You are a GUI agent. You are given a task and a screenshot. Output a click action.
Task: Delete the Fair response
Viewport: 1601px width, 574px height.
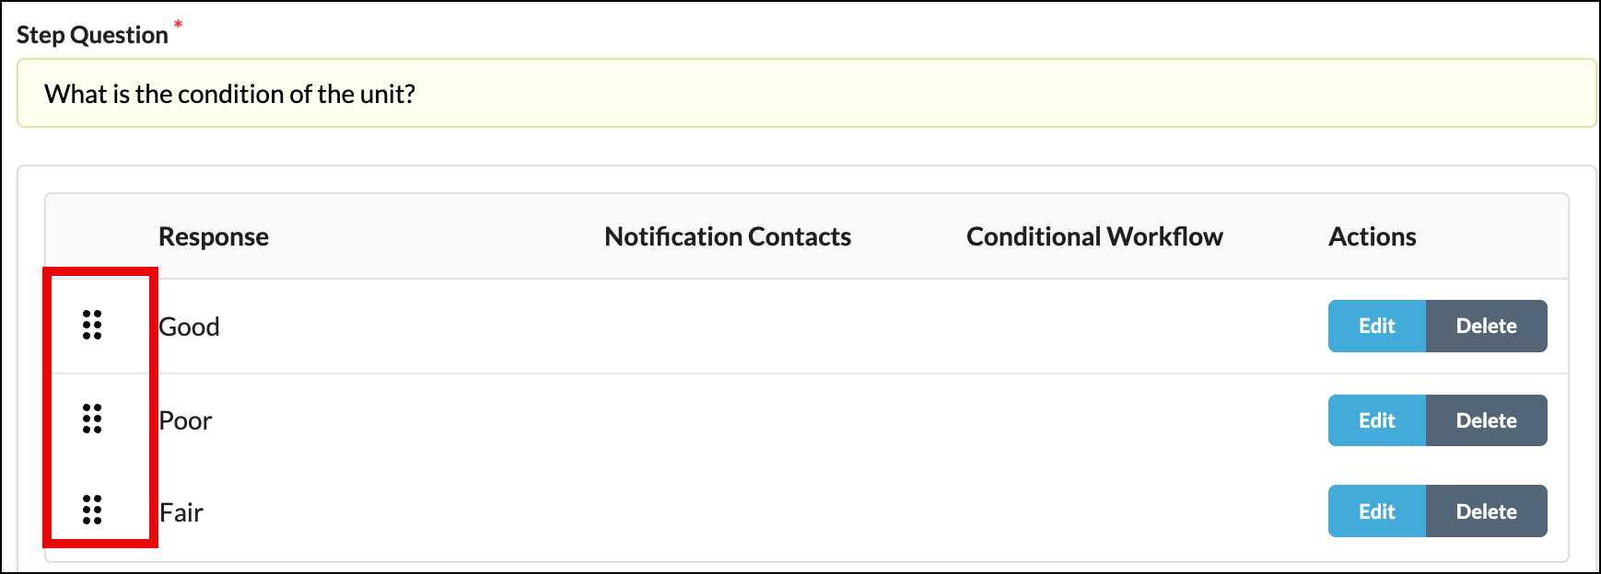pos(1486,511)
